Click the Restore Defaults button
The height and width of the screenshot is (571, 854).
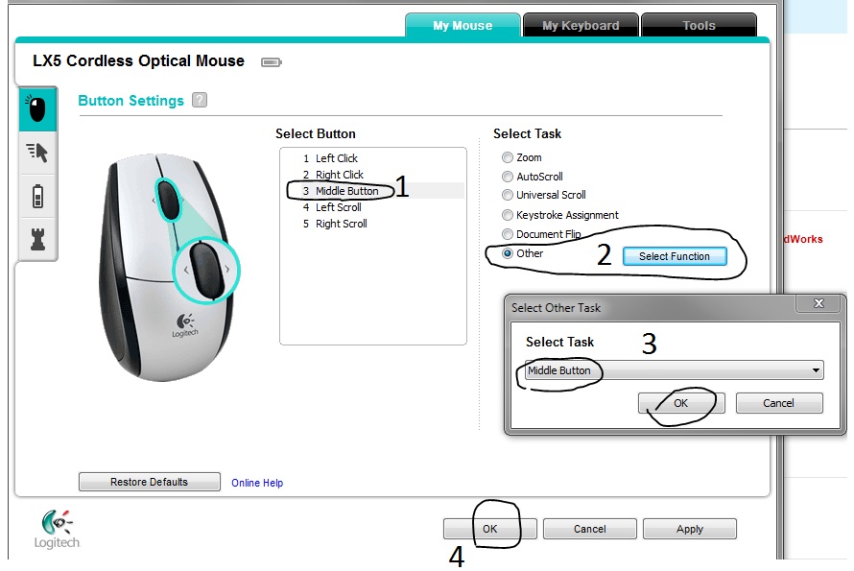150,482
